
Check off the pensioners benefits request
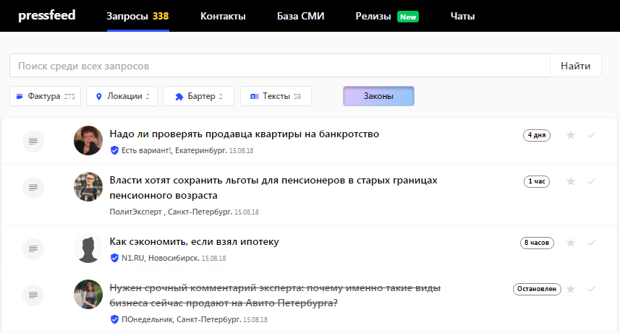[591, 181]
